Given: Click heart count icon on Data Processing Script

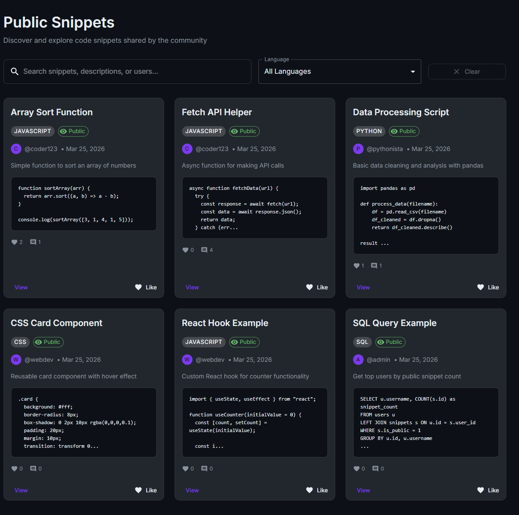Looking at the screenshot, I should coord(357,266).
